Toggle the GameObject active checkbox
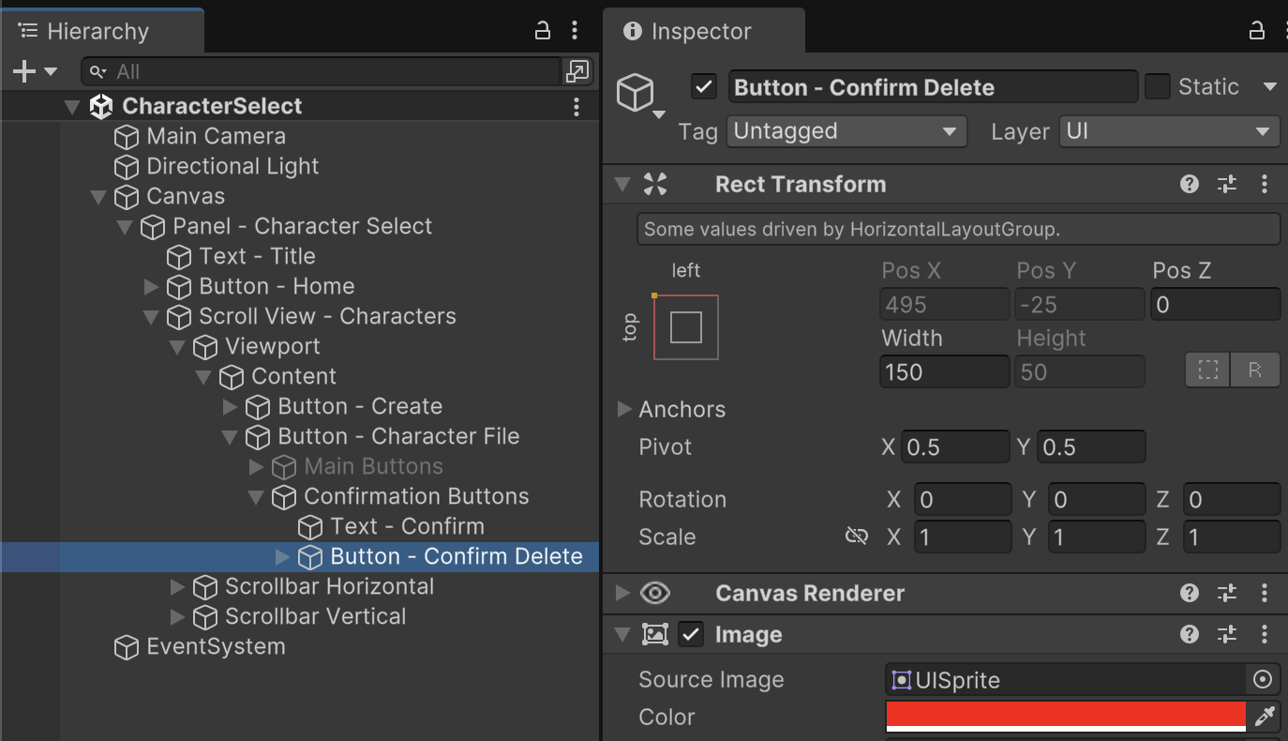 pyautogui.click(x=704, y=87)
